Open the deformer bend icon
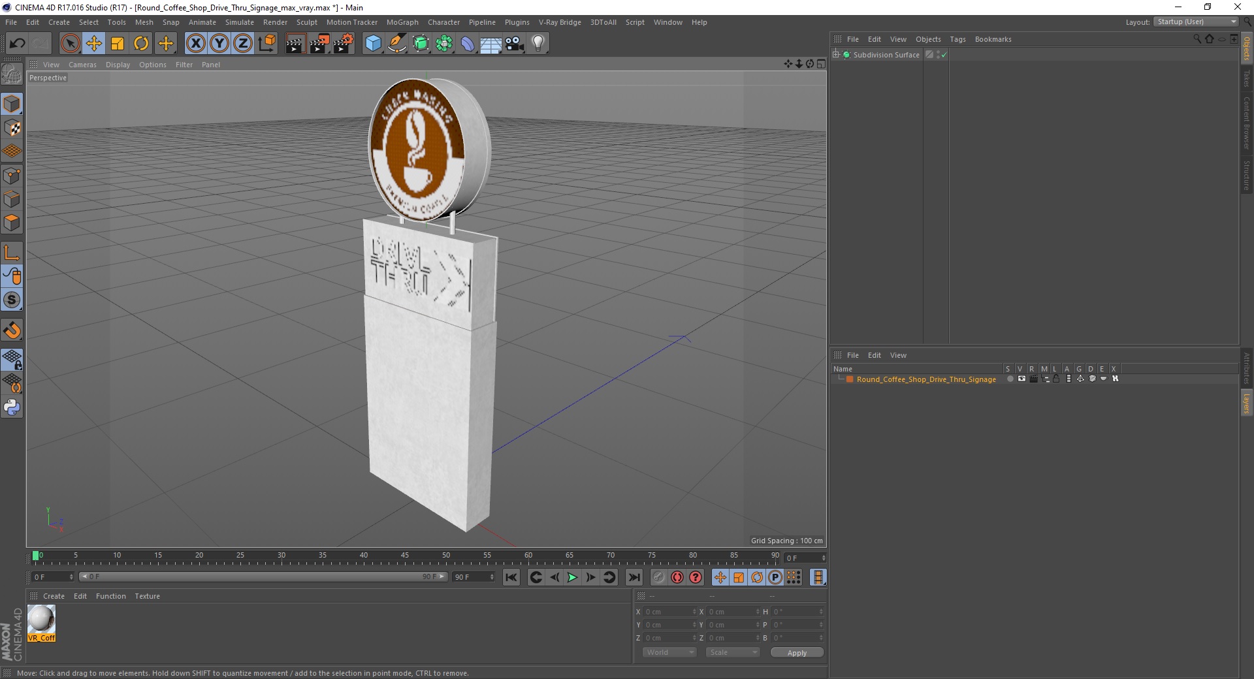The height and width of the screenshot is (679, 1254). [468, 44]
